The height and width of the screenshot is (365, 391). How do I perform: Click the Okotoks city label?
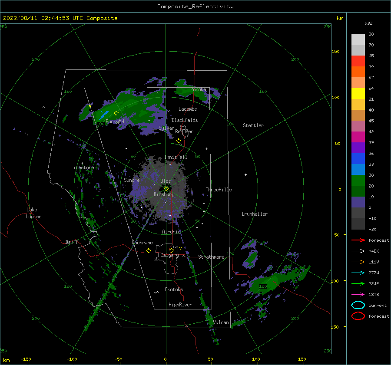pos(174,289)
